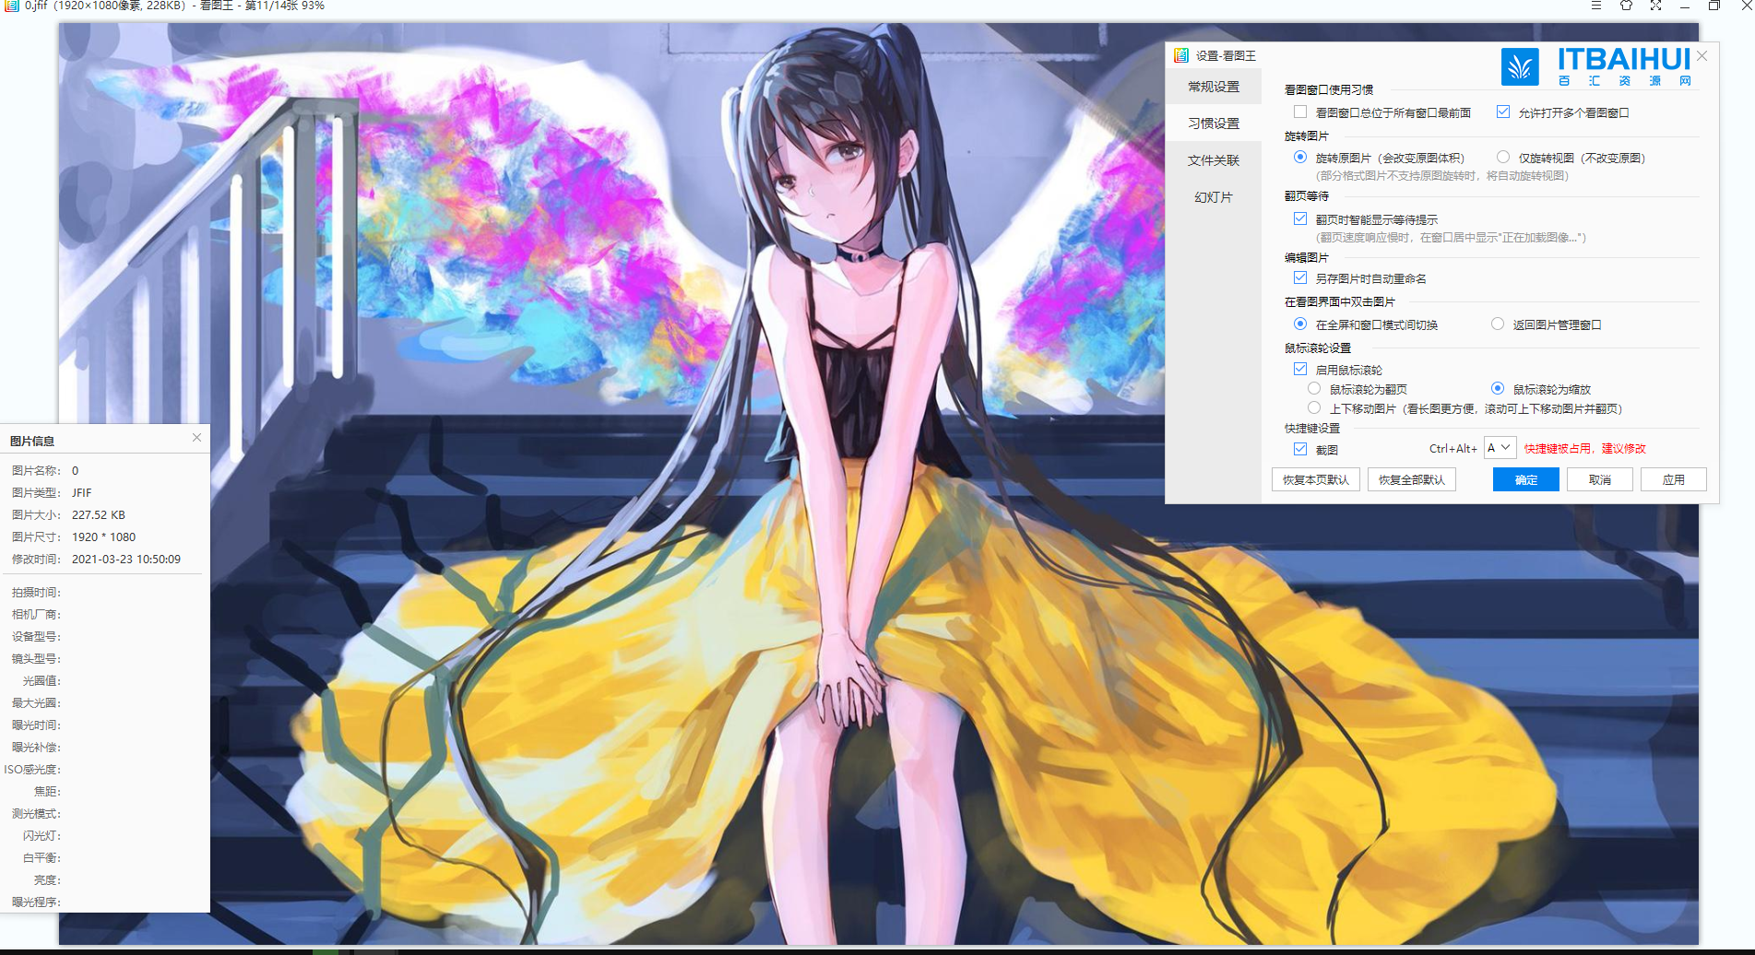
Task: Click the ISO感光度 label in info panel
Action: (32, 769)
